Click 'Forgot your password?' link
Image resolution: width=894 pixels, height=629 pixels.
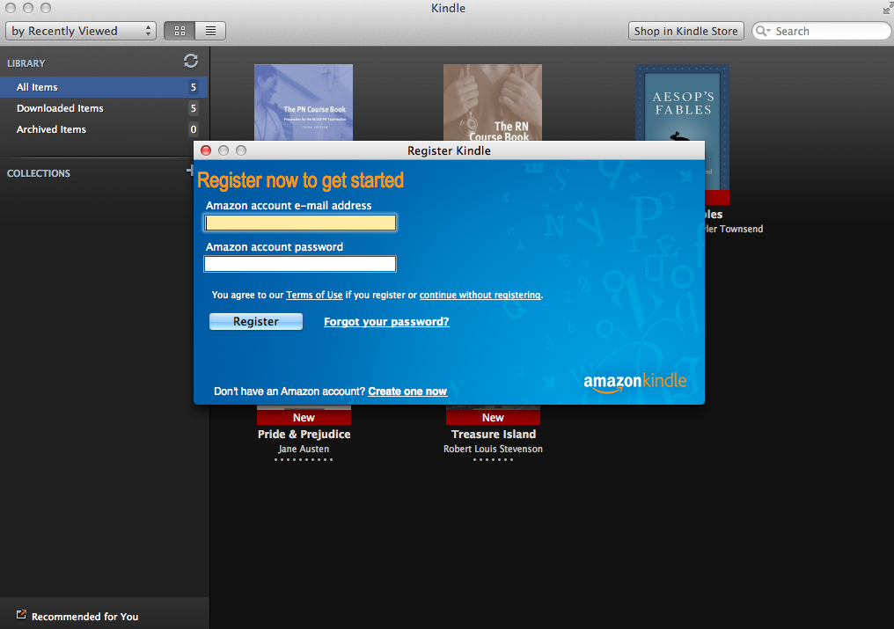point(386,322)
